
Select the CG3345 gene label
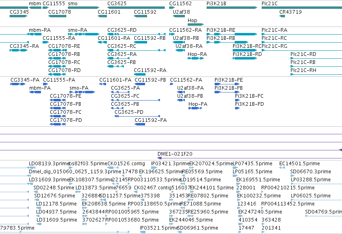tap(19, 12)
